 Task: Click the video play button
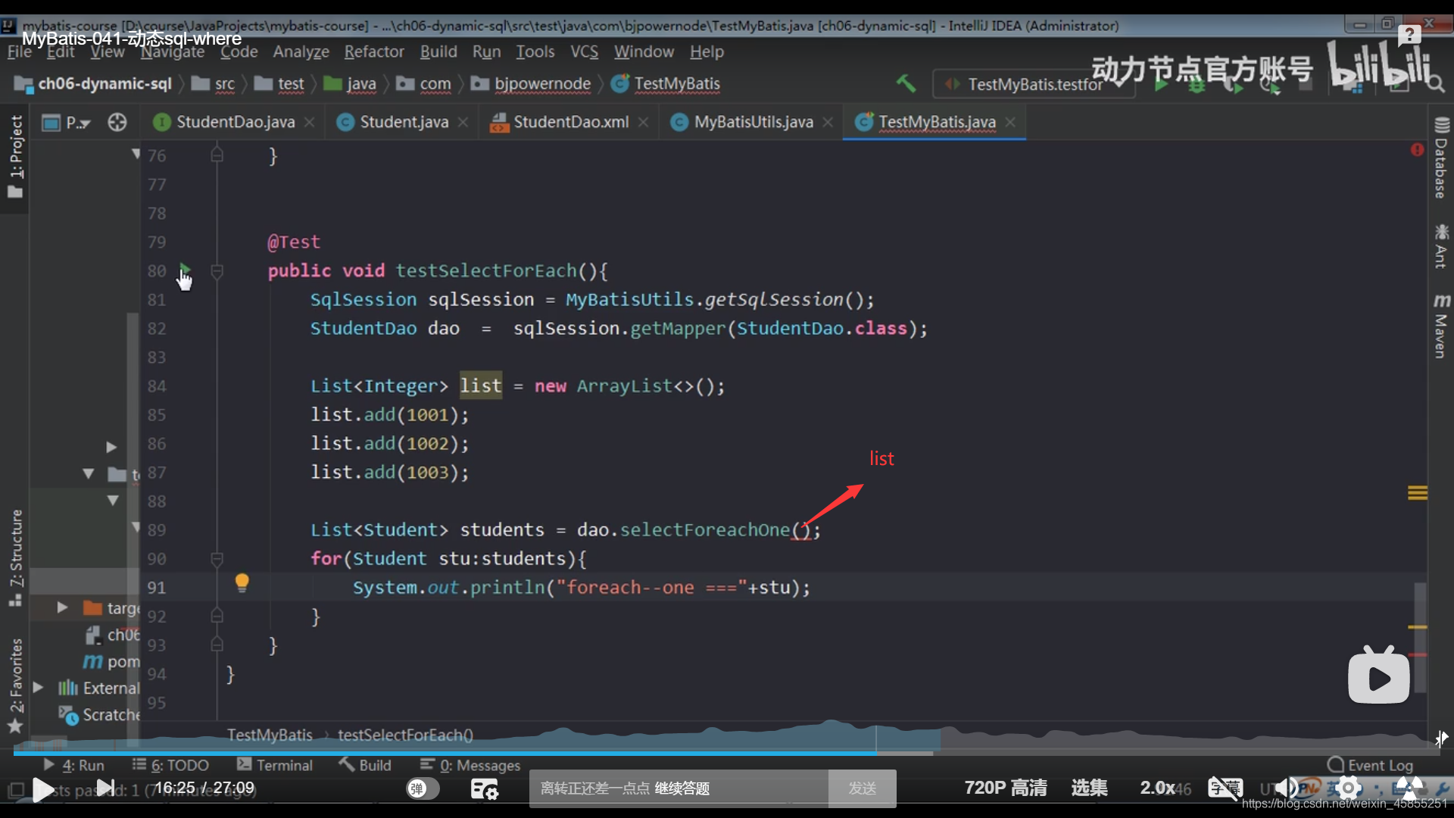point(43,789)
